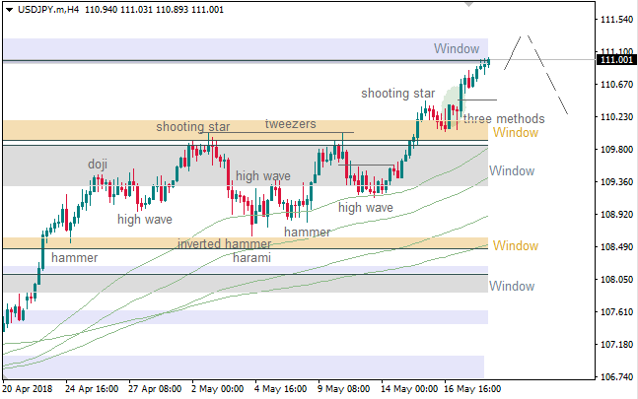Image resolution: width=638 pixels, height=399 pixels.
Task: Click the 111.540 price axis level
Action: coord(616,20)
